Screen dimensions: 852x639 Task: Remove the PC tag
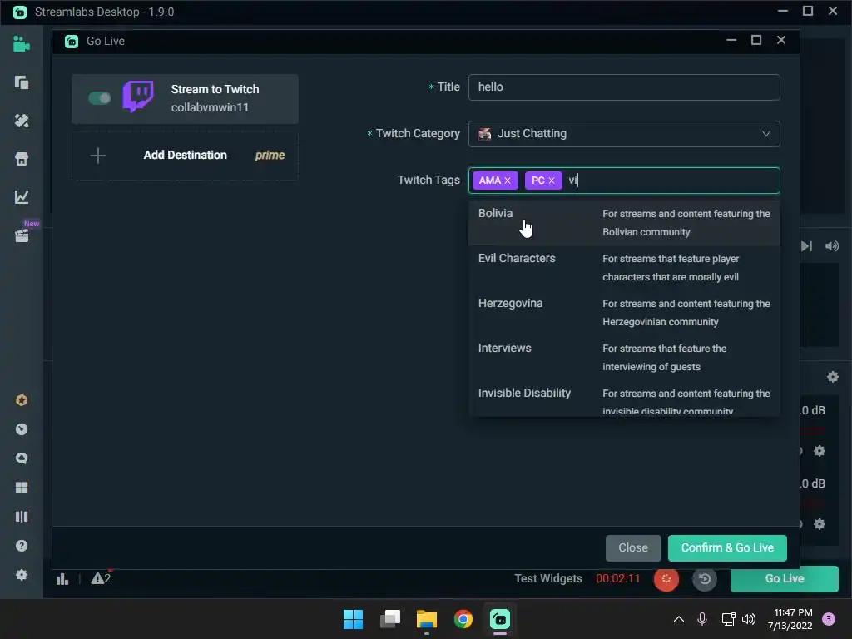coord(552,181)
